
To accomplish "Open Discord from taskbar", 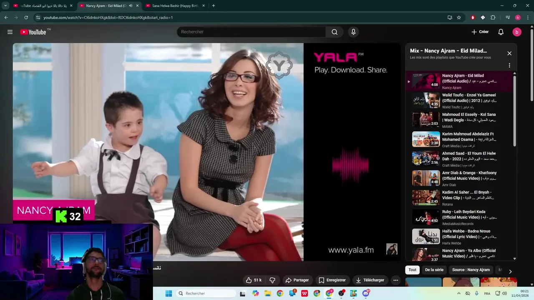I will coord(366,293).
